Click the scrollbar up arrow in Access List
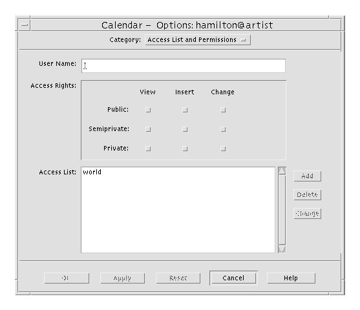 click(x=282, y=170)
